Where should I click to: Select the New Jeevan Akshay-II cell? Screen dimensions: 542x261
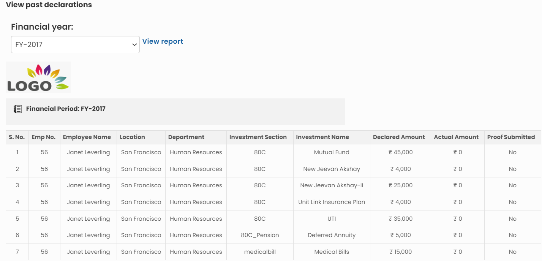pyautogui.click(x=332, y=185)
